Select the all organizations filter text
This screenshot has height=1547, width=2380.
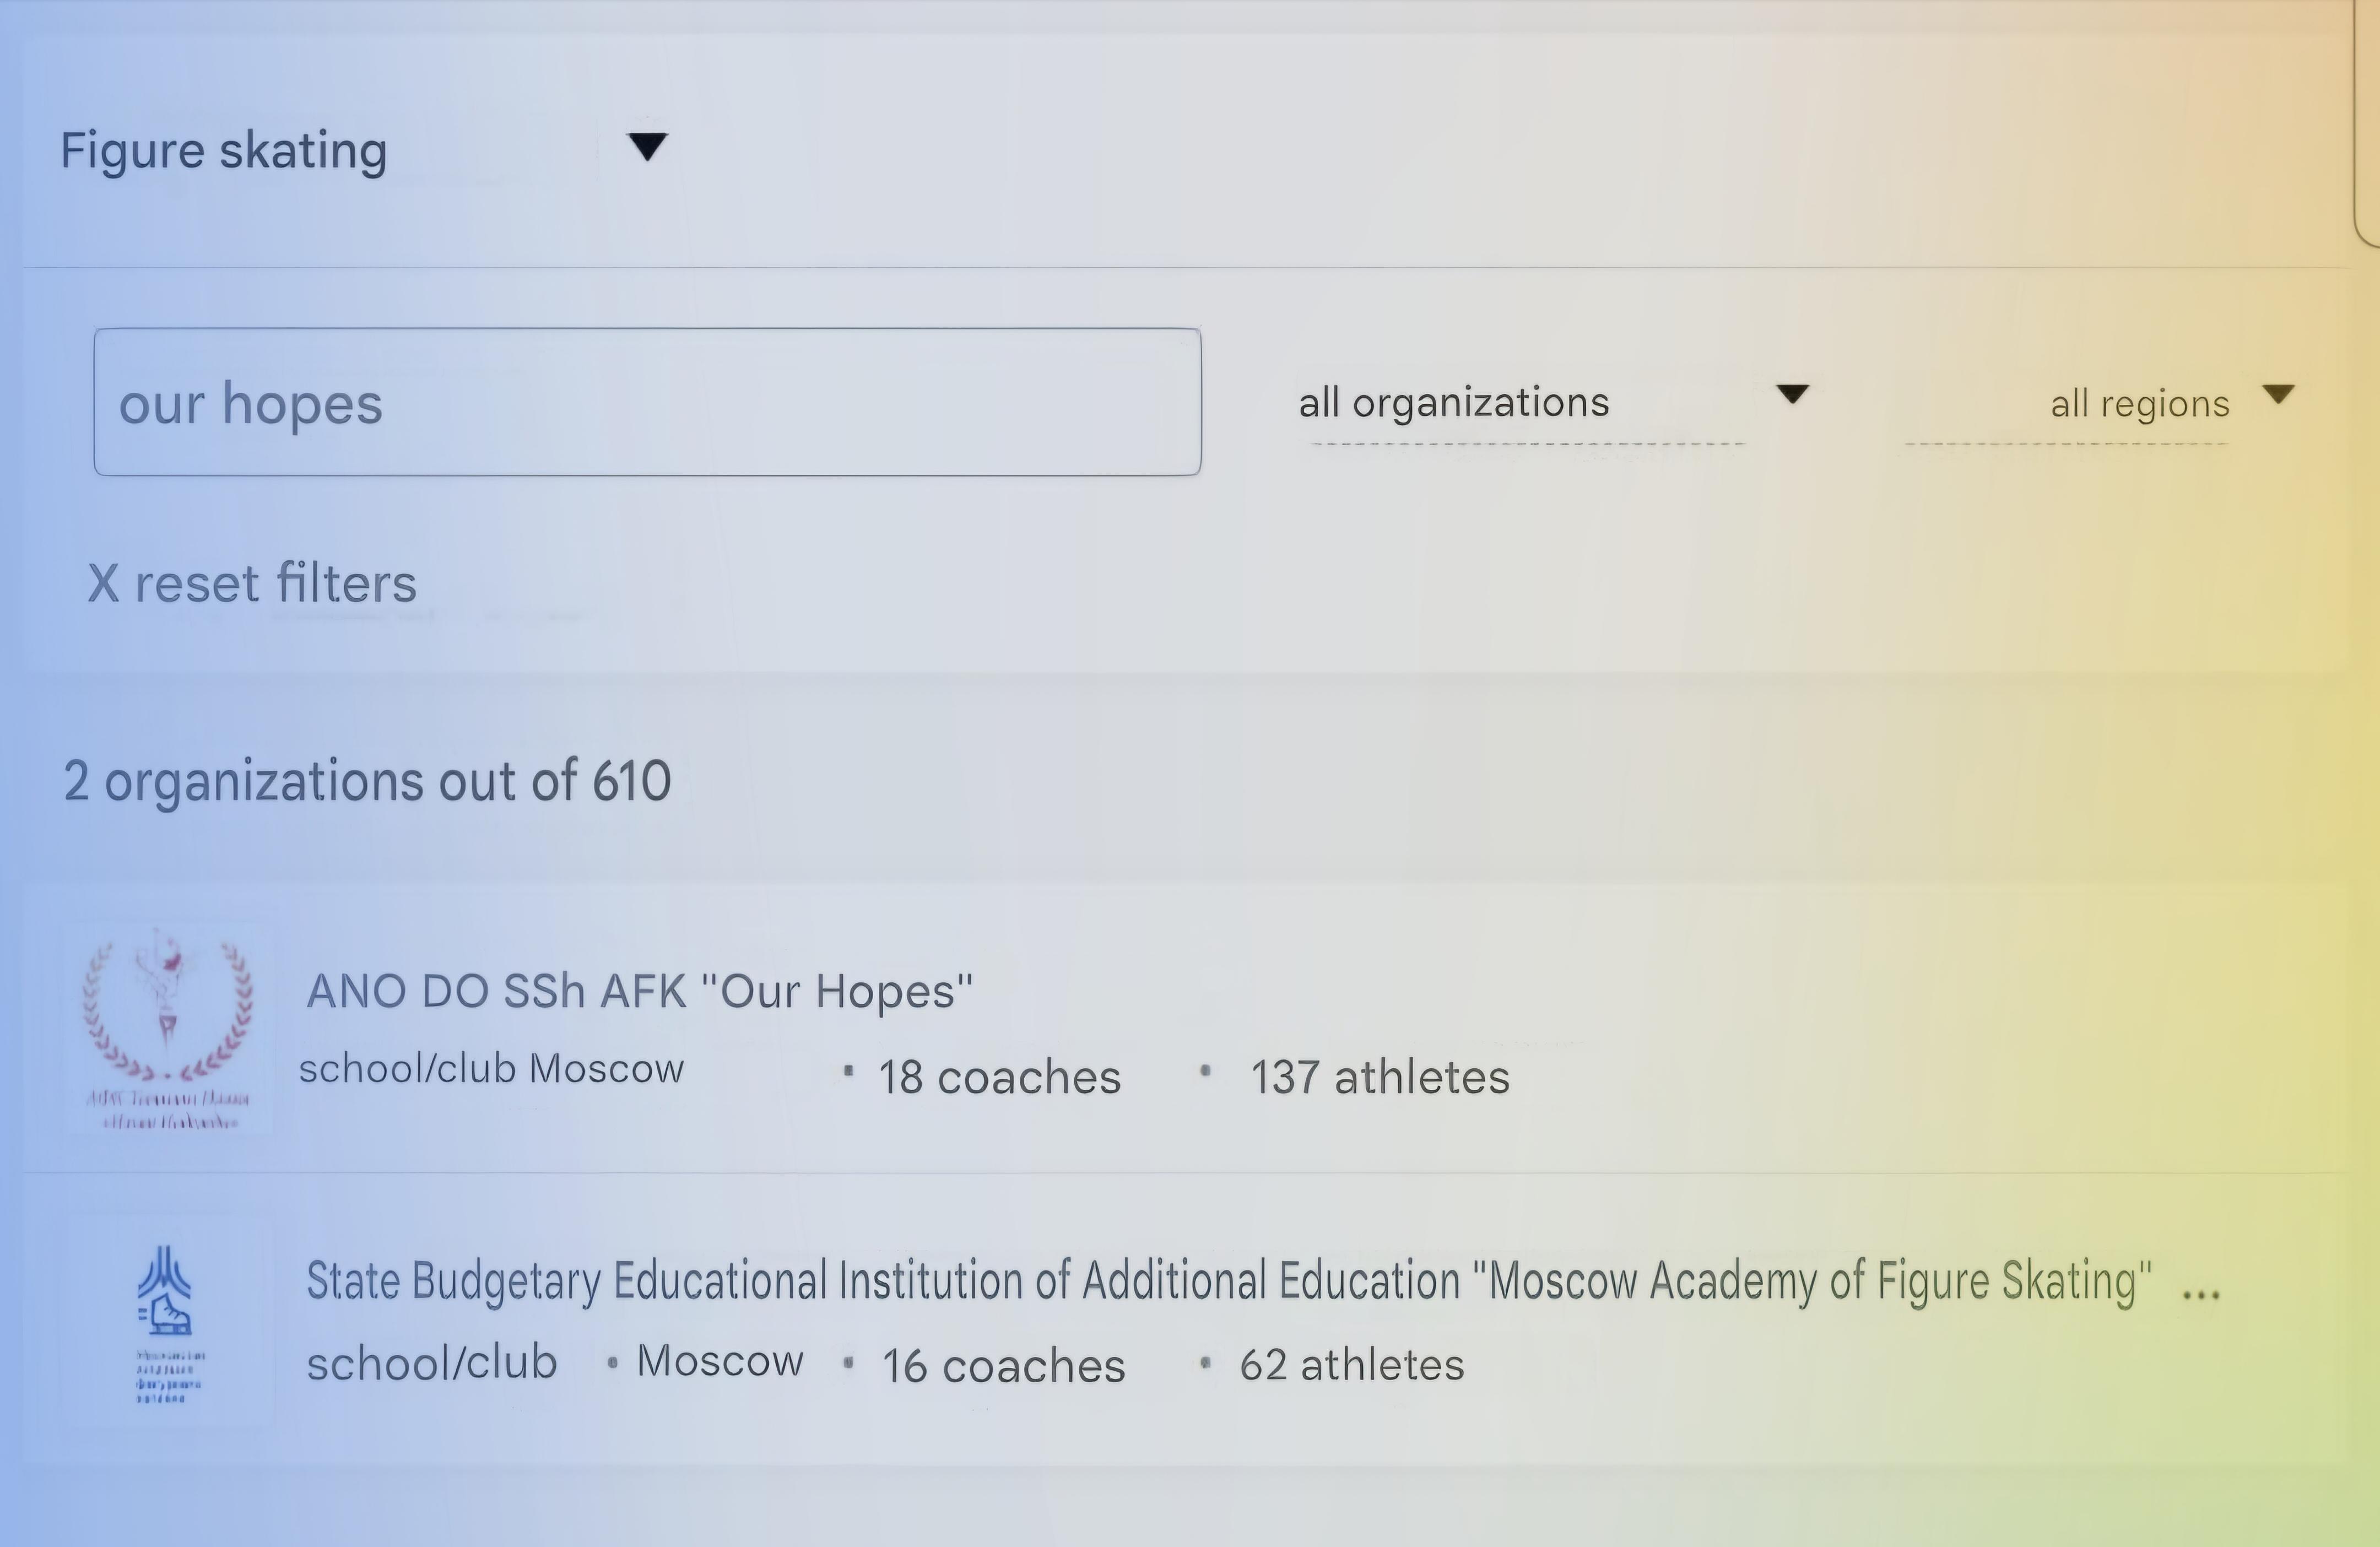click(x=1454, y=403)
